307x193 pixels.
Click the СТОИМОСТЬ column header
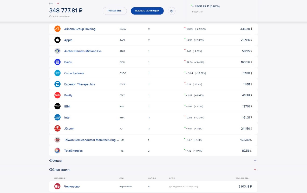coord(242,178)
